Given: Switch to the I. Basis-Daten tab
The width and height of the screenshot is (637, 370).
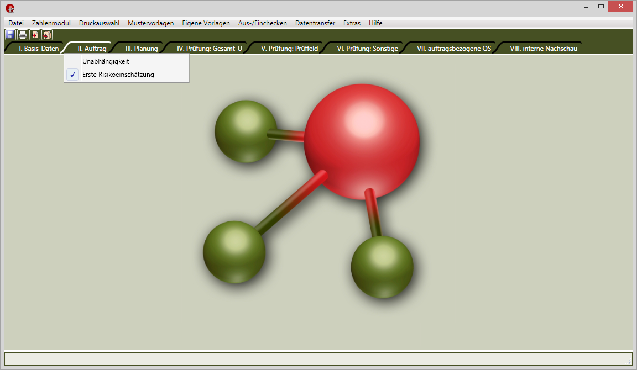Looking at the screenshot, I should coord(39,49).
